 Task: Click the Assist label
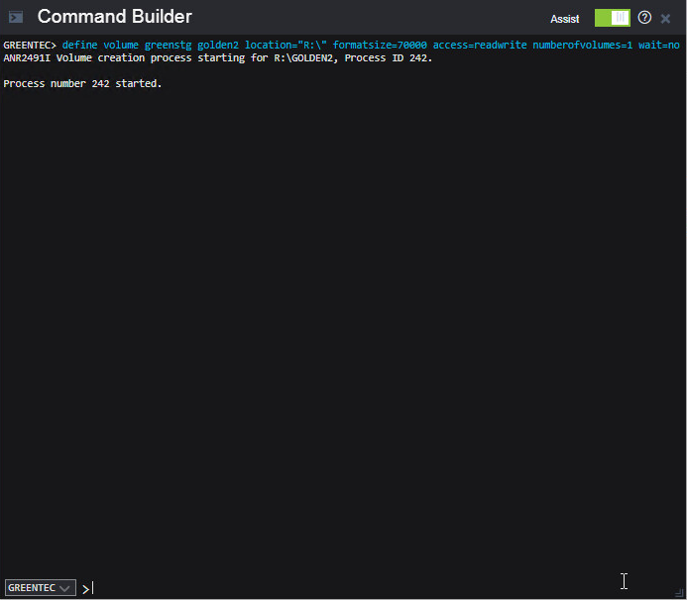point(565,19)
